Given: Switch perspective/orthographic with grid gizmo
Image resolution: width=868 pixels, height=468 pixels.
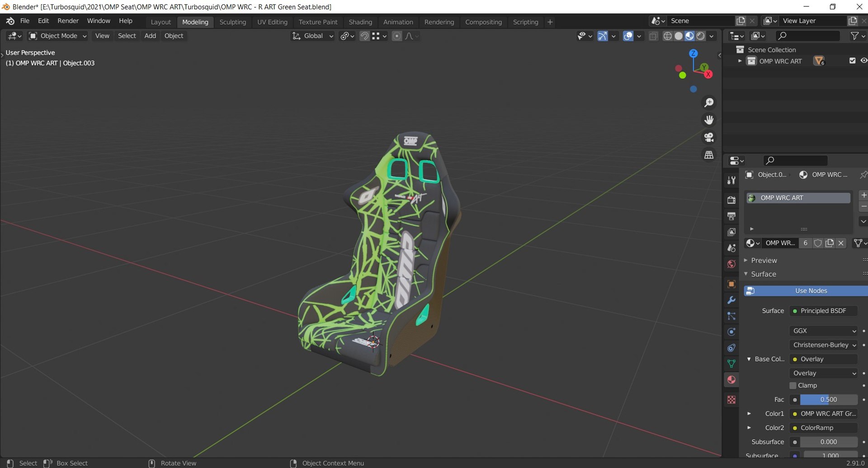Looking at the screenshot, I should [x=709, y=155].
